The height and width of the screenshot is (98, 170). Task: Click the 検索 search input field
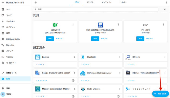[x=96, y=9]
